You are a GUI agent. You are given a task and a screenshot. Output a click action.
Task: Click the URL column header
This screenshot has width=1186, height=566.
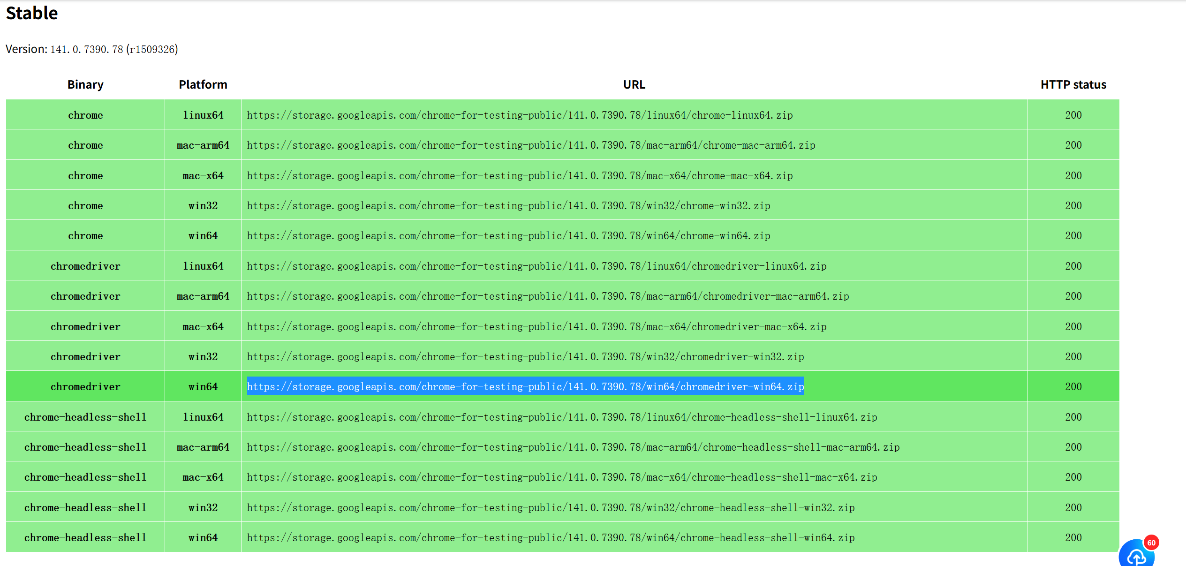634,85
